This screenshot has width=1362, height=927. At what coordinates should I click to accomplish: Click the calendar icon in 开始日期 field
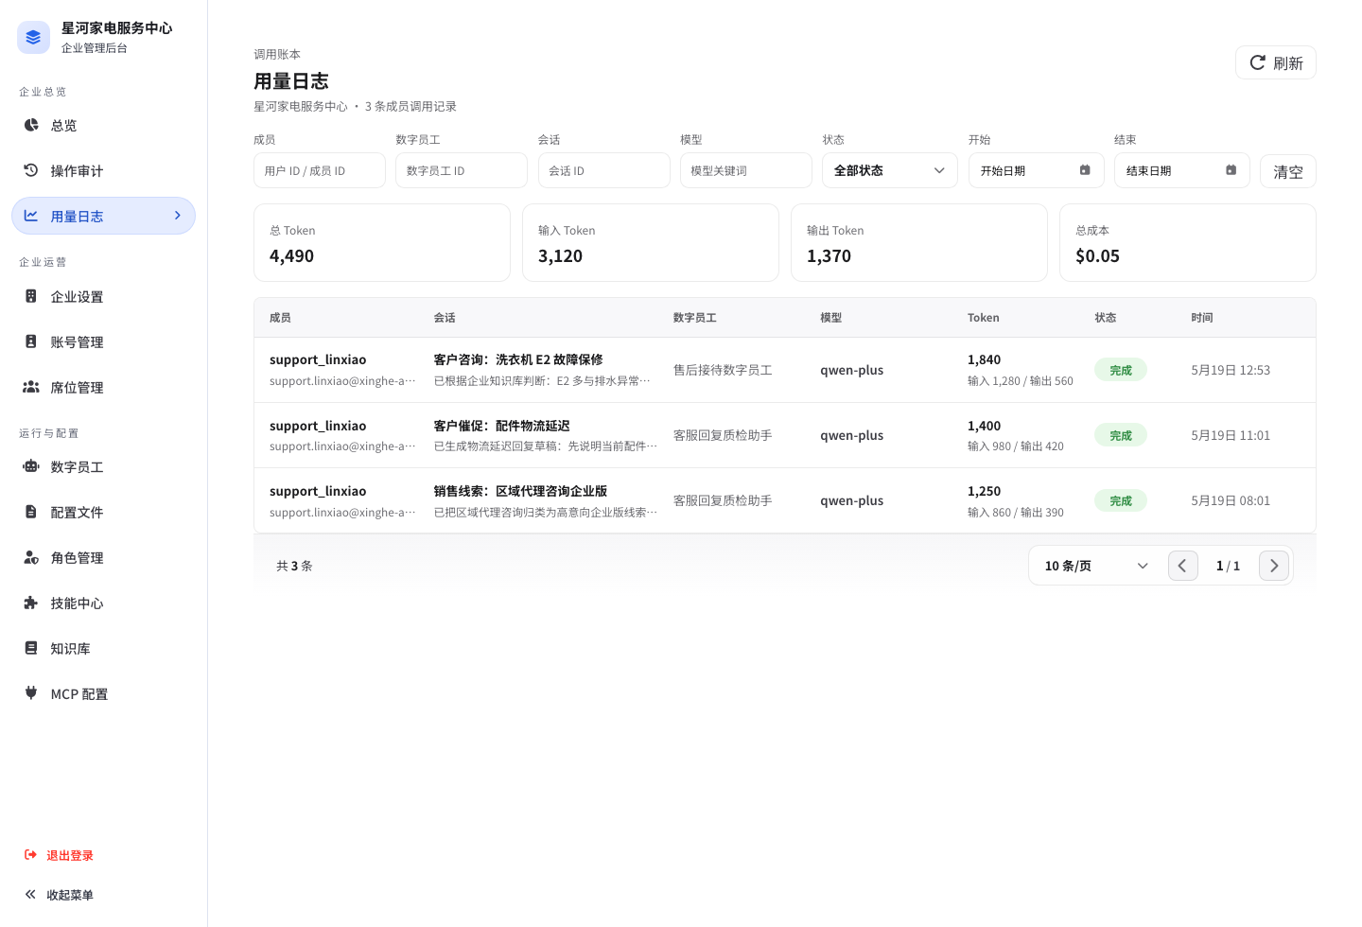[1085, 170]
